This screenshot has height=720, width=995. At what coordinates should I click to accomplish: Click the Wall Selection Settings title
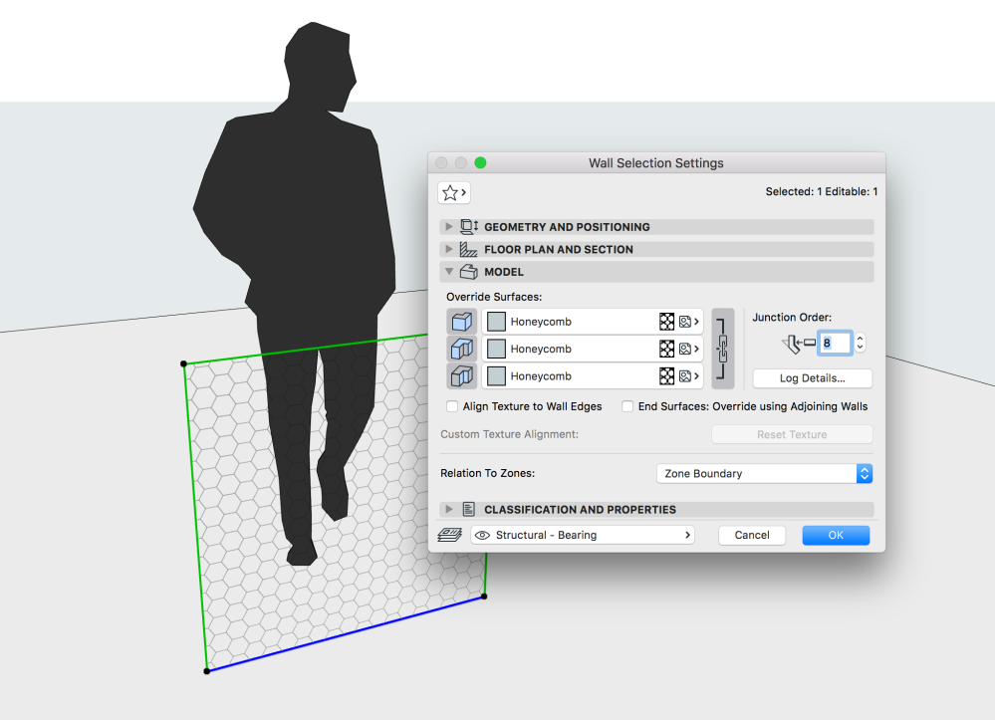coord(656,163)
